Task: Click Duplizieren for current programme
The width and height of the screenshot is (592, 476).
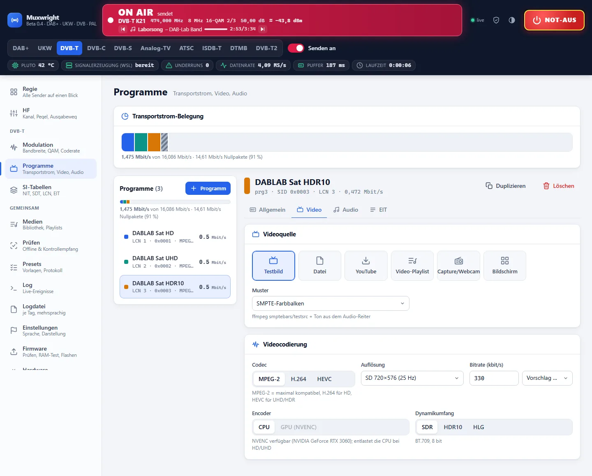Action: (x=506, y=186)
